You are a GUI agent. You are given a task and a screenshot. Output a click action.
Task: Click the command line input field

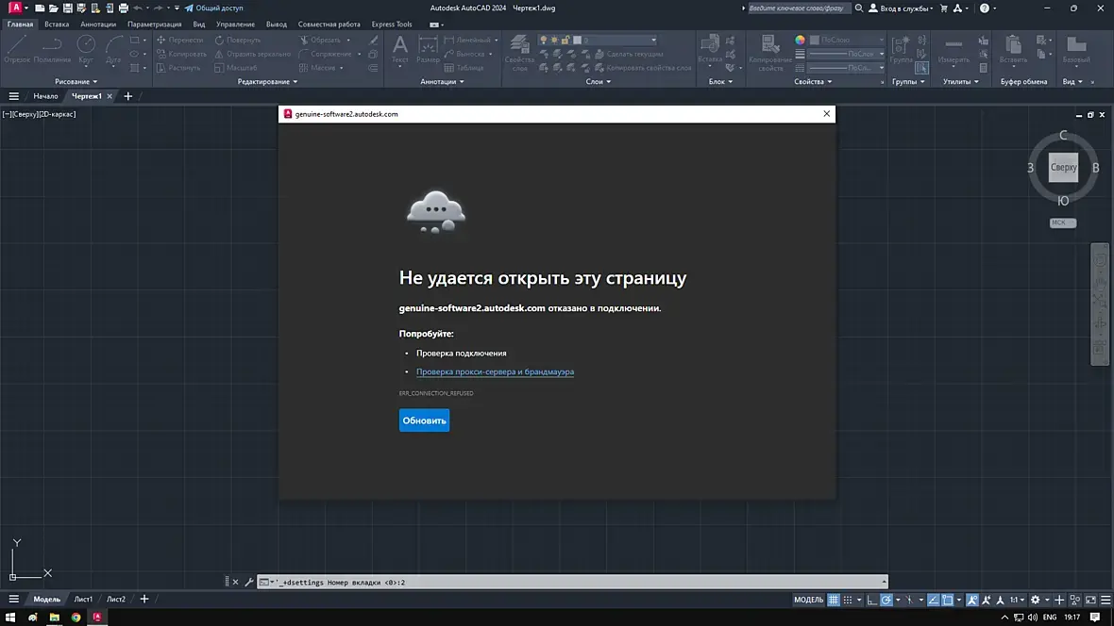pyautogui.click(x=572, y=582)
